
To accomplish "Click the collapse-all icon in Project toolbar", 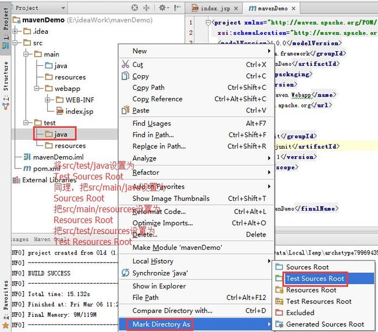I will [147, 8].
